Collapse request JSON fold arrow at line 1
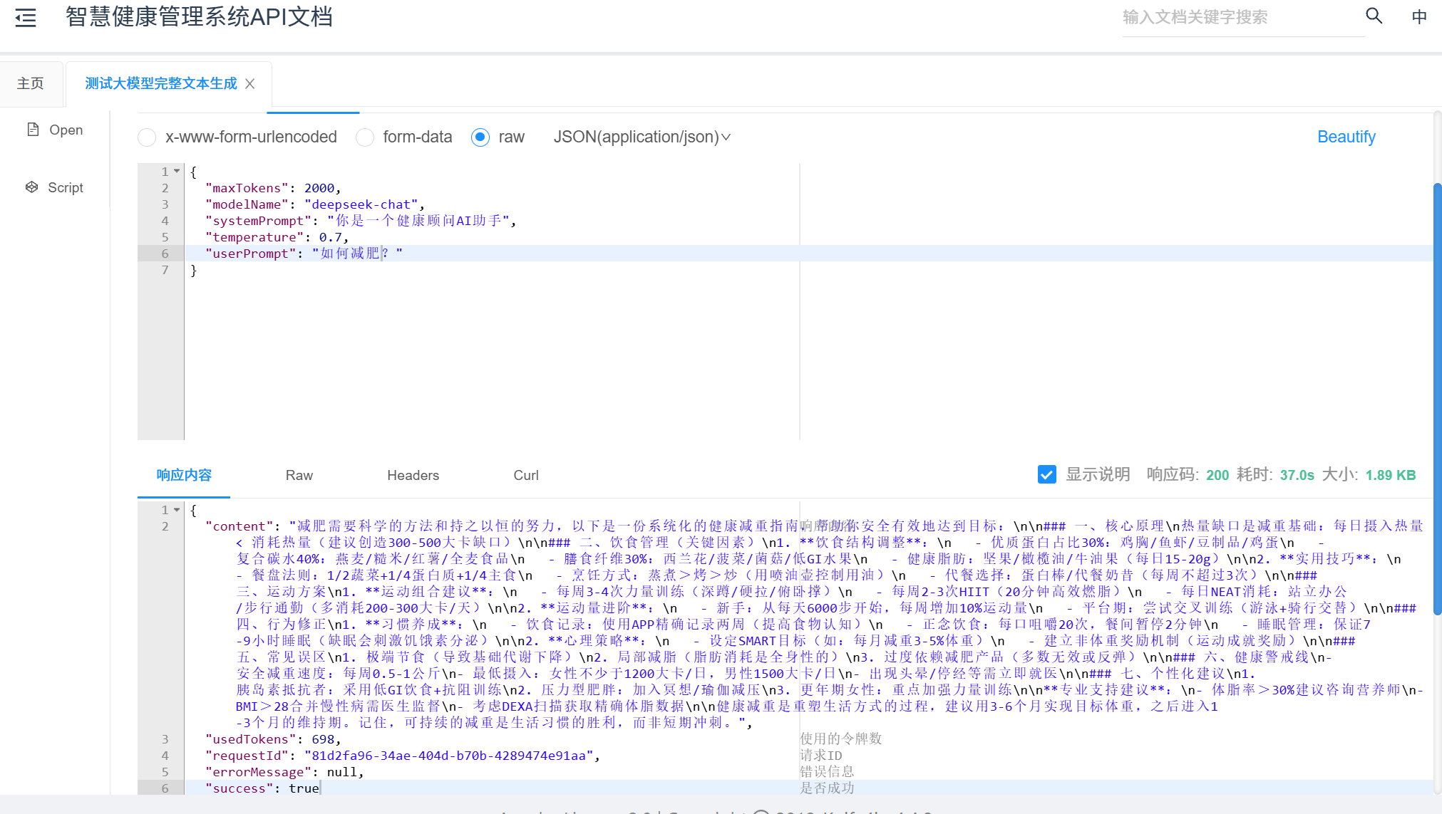Screen dimensions: 1442x814 click(177, 172)
